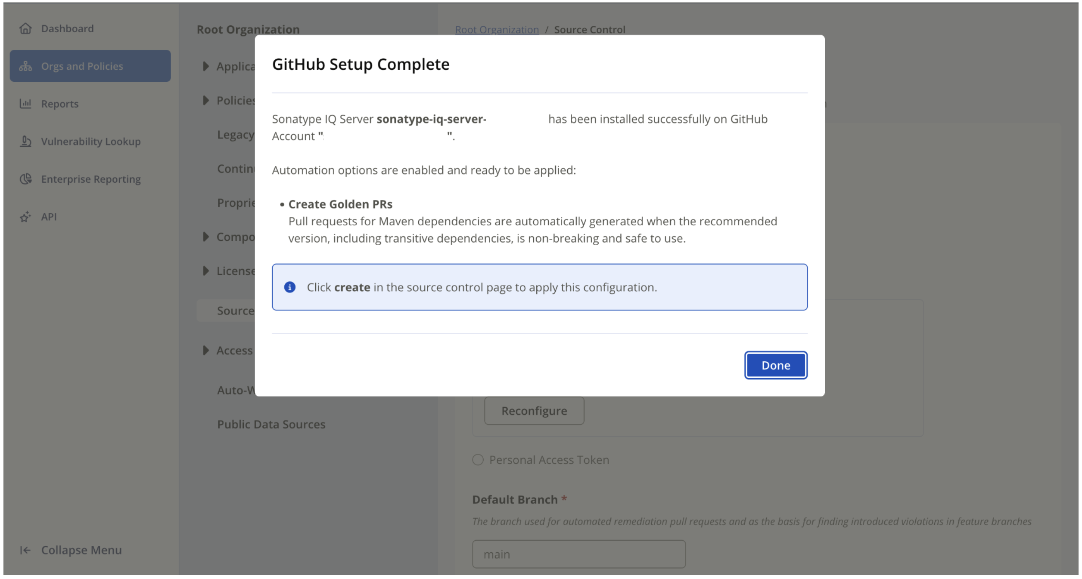Open Public Data Sources tree item
The image size is (1082, 579).
271,424
